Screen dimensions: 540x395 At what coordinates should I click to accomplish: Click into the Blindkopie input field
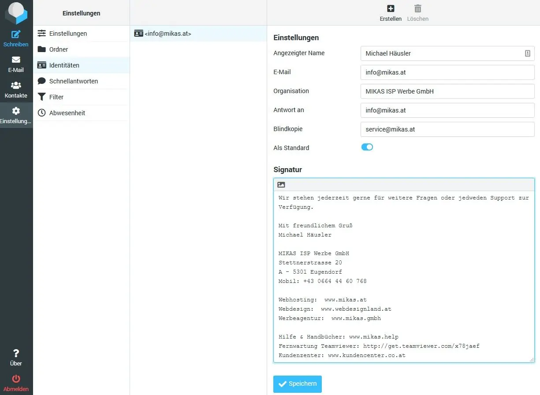pos(447,129)
